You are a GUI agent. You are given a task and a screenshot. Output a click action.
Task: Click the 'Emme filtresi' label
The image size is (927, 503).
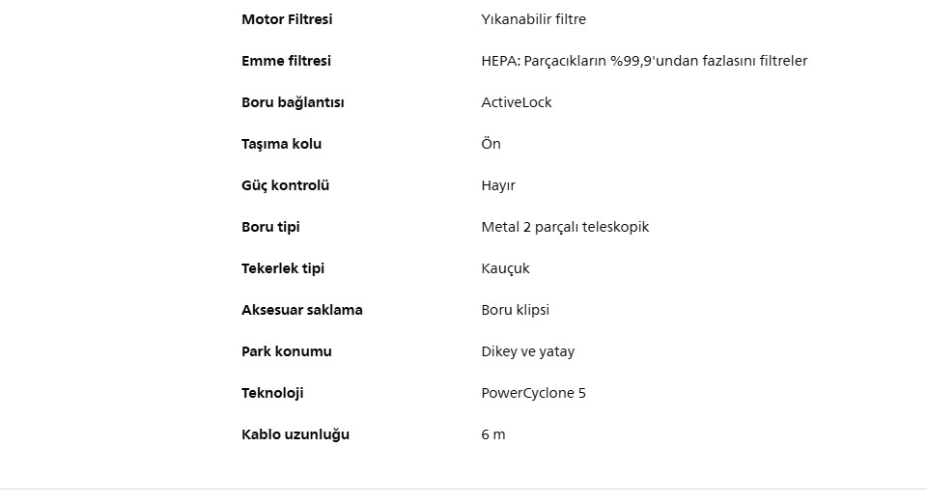point(286,61)
